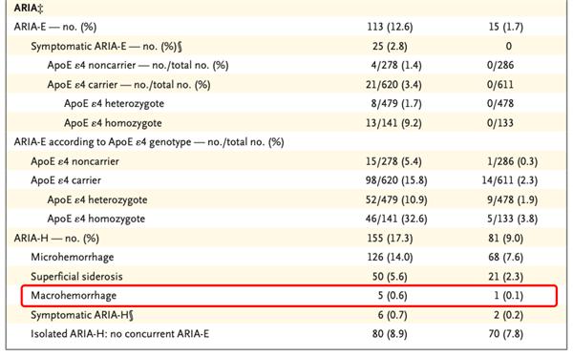Select the Macrohemorrhage value 5 (0.6)
Screen dimensions: 573x356
393,295
